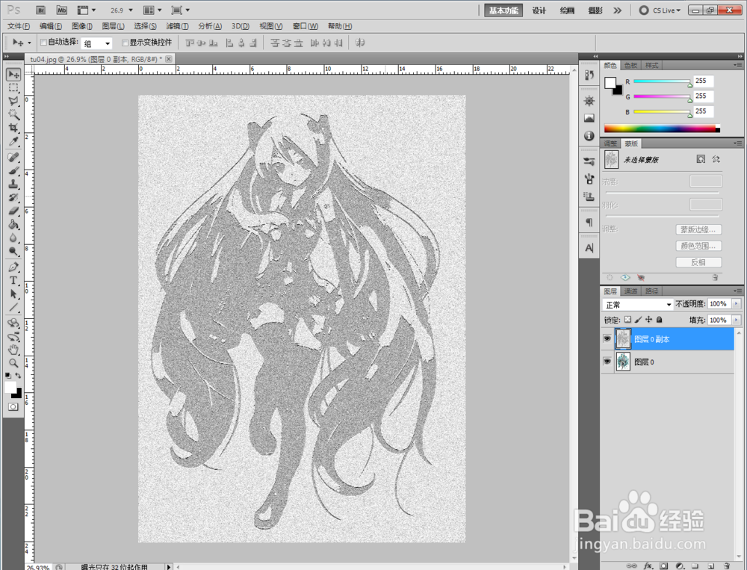747x570 pixels.
Task: Toggle lock all
Action: tap(660, 320)
